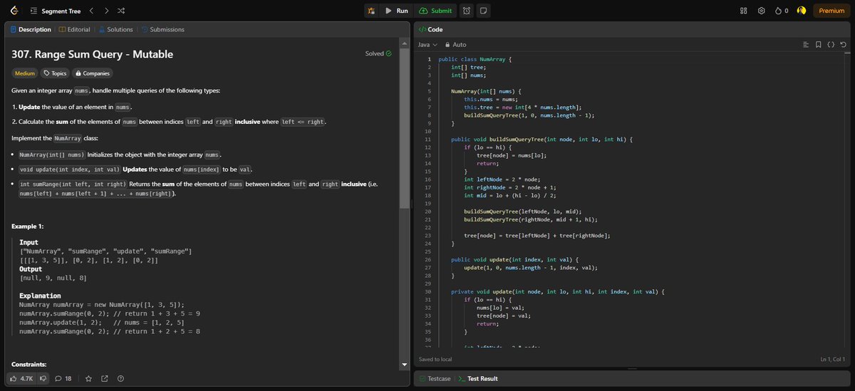Reset code with the undo arrow icon
The width and height of the screenshot is (855, 391).
coord(843,44)
